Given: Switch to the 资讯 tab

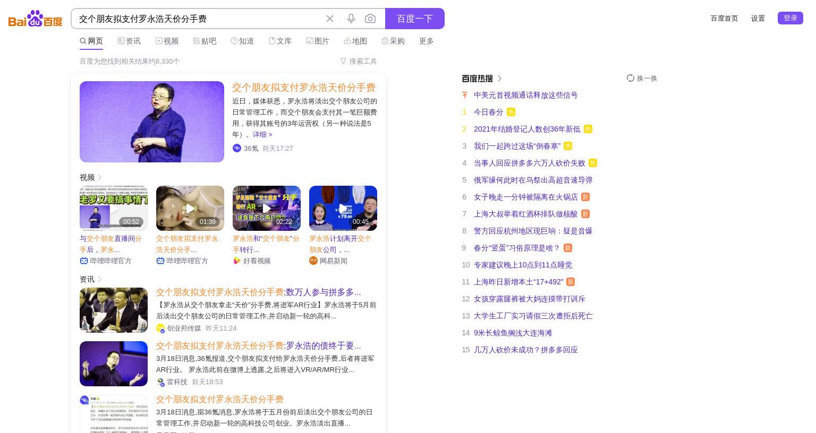Looking at the screenshot, I should [x=129, y=41].
